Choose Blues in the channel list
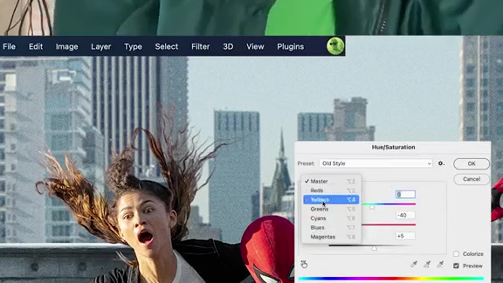The height and width of the screenshot is (283, 503). click(331, 228)
